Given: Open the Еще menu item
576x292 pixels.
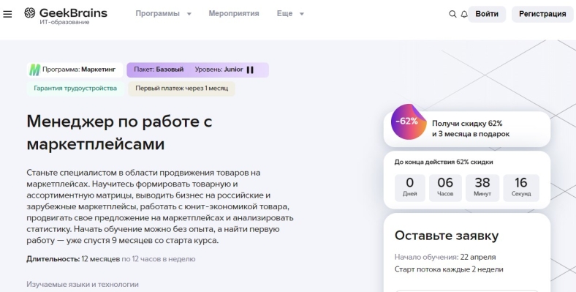Looking at the screenshot, I should 284,14.
